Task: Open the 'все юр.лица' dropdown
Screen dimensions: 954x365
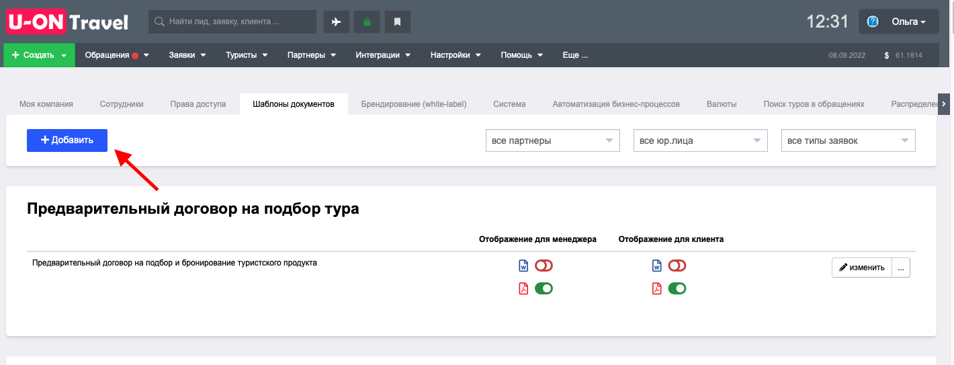Action: 701,140
